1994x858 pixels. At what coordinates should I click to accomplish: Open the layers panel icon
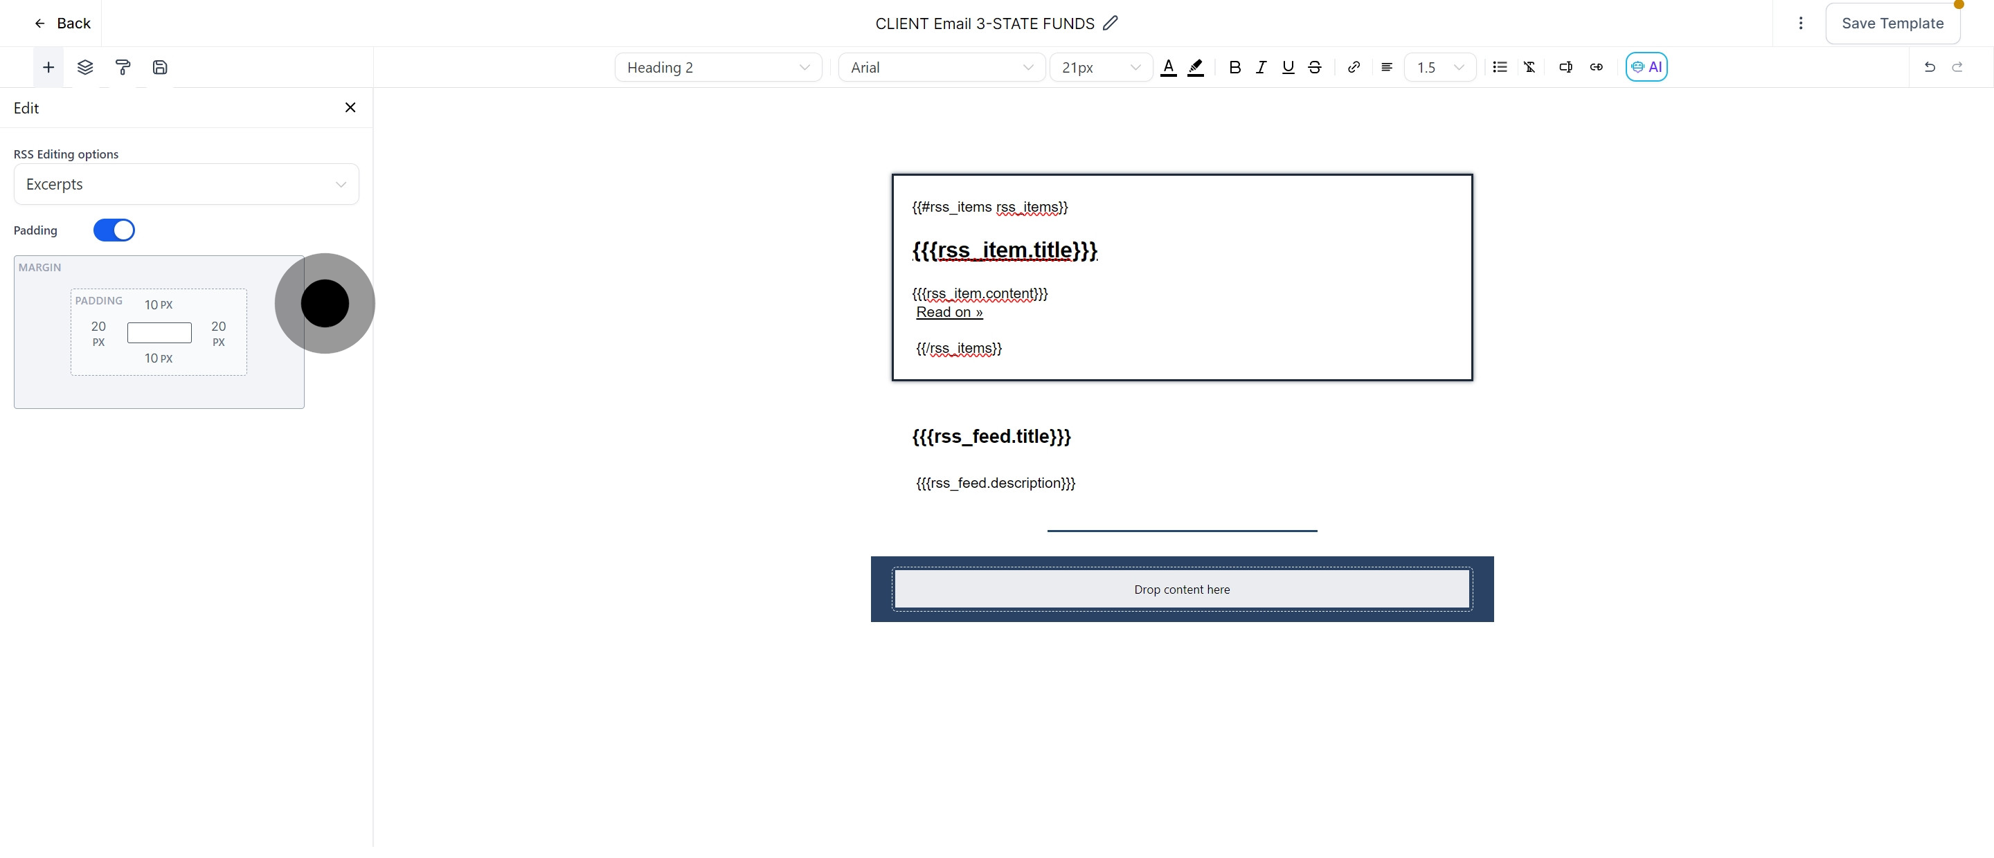click(85, 67)
